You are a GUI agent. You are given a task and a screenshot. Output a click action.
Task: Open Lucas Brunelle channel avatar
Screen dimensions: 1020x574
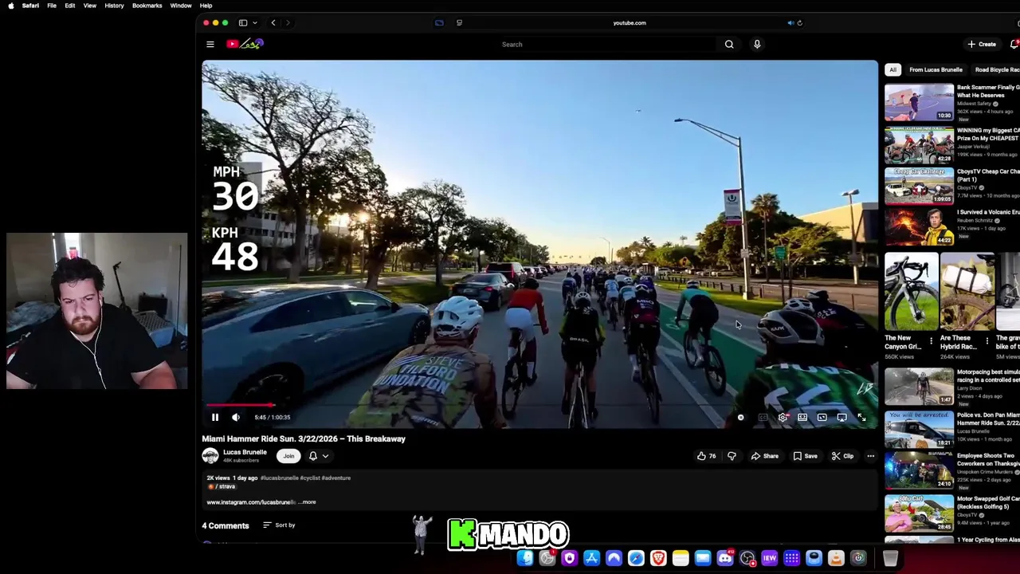tap(210, 456)
